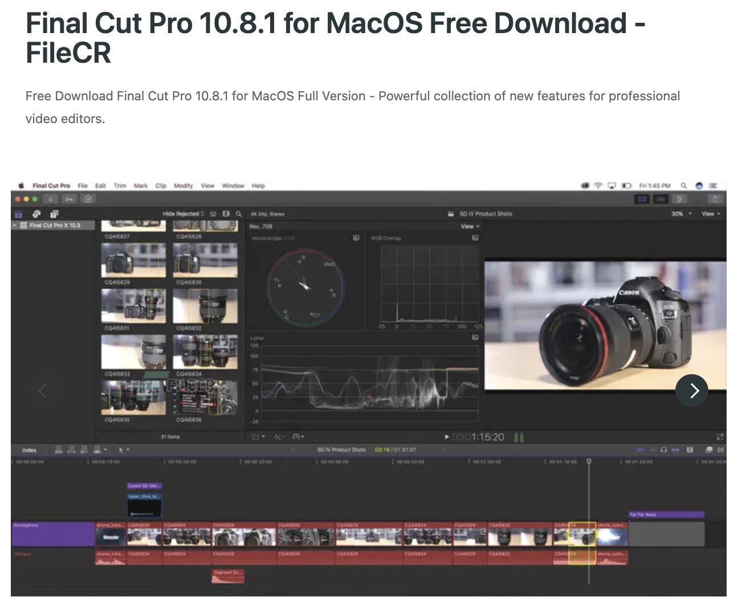Click the connect clip edit button
The image size is (734, 609).
pyautogui.click(x=59, y=450)
